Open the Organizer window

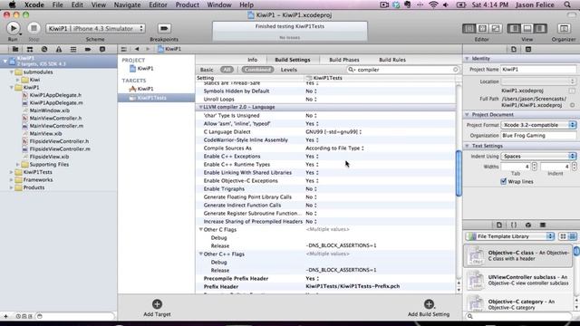pos(564,28)
